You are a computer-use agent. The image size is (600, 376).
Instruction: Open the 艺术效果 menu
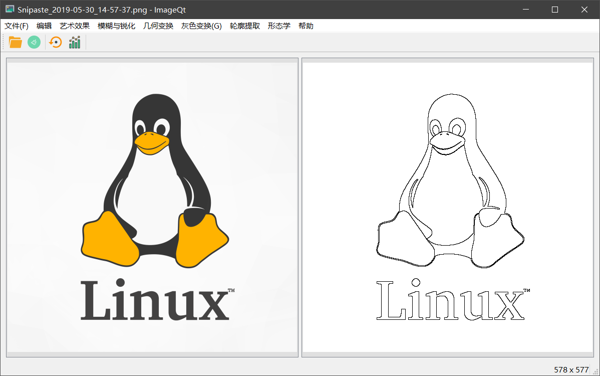[75, 26]
